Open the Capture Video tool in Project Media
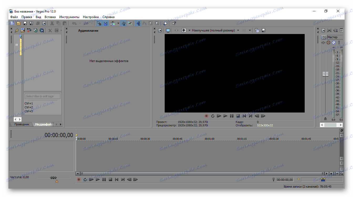The width and height of the screenshot is (353, 197). [x=29, y=30]
